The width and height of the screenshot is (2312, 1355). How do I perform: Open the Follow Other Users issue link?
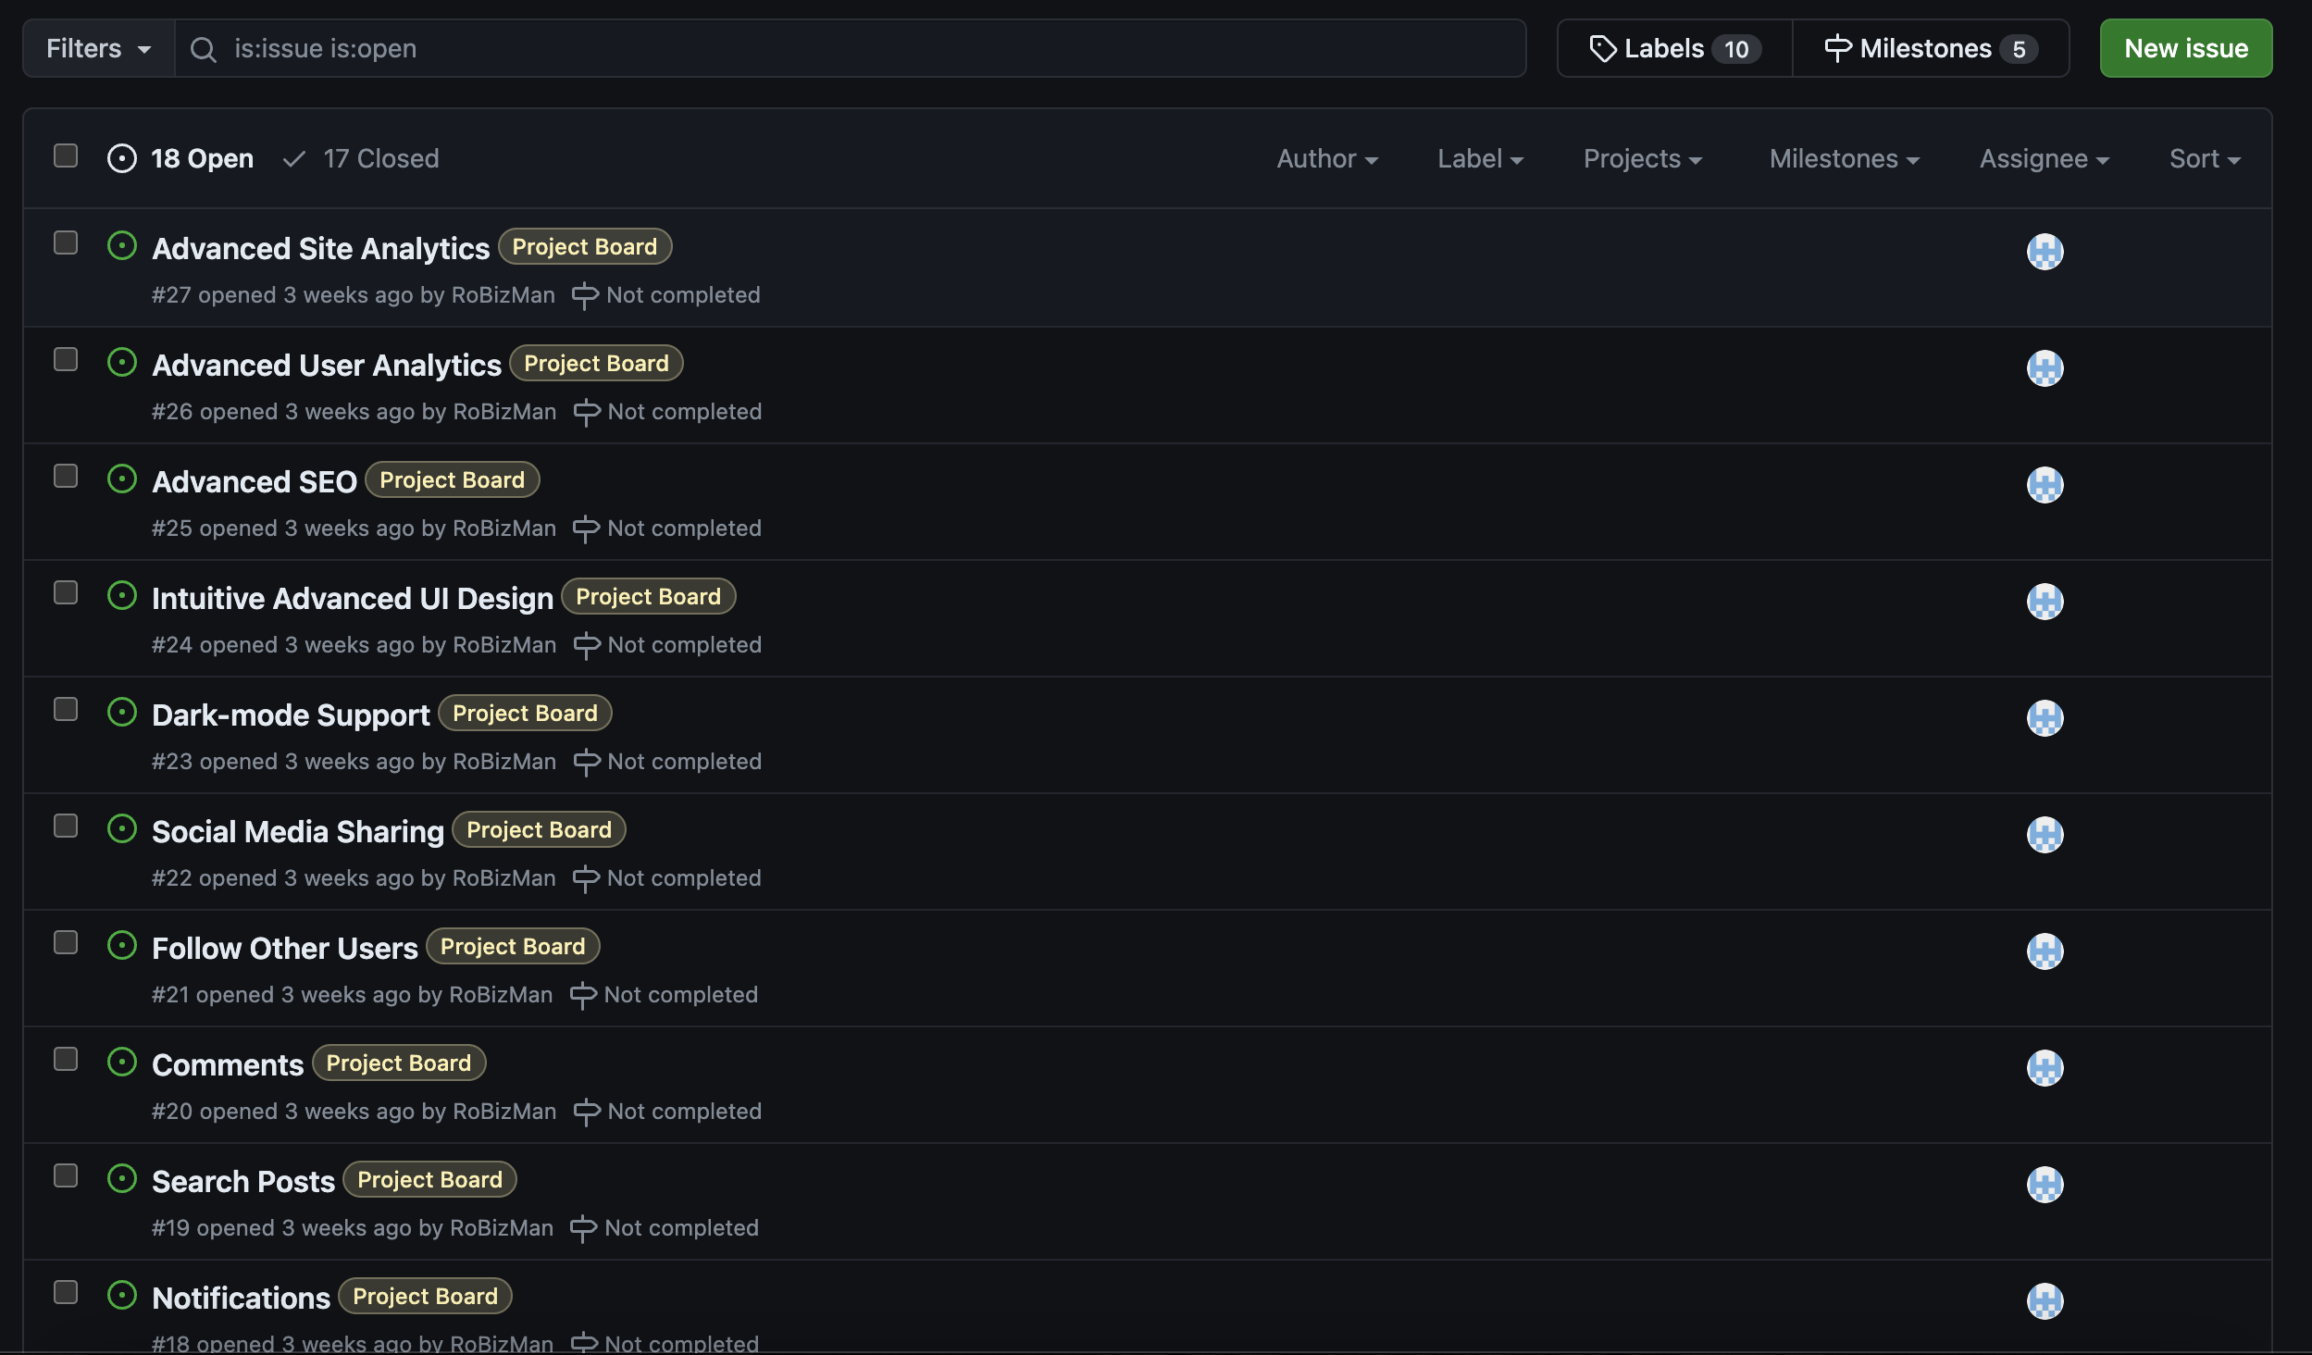click(x=285, y=949)
